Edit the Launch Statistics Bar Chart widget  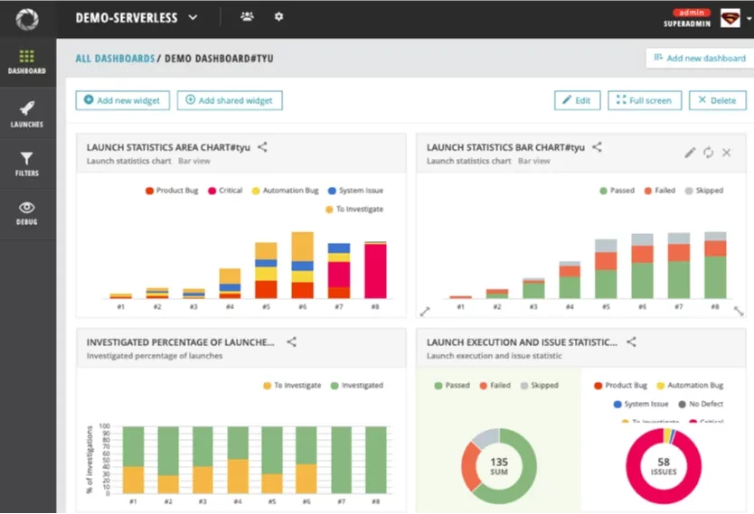(690, 153)
